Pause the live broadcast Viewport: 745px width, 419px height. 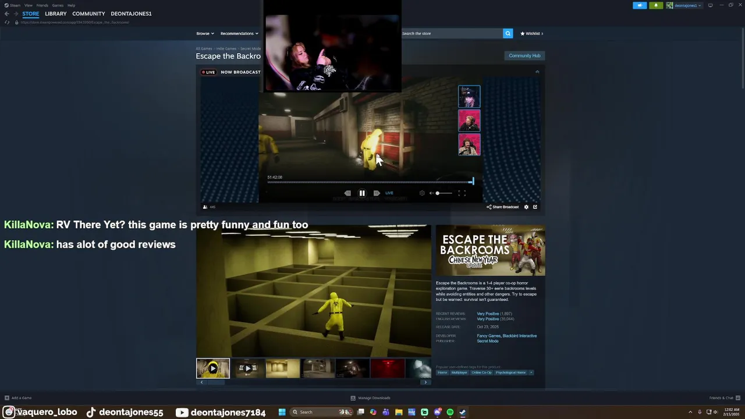click(x=361, y=193)
